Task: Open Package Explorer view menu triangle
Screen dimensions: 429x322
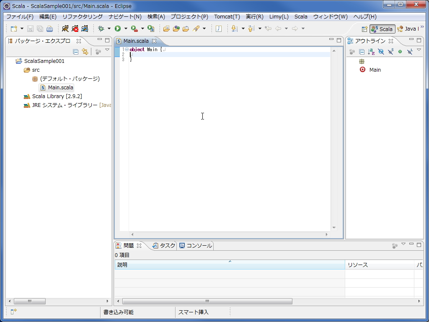Action: pyautogui.click(x=107, y=50)
